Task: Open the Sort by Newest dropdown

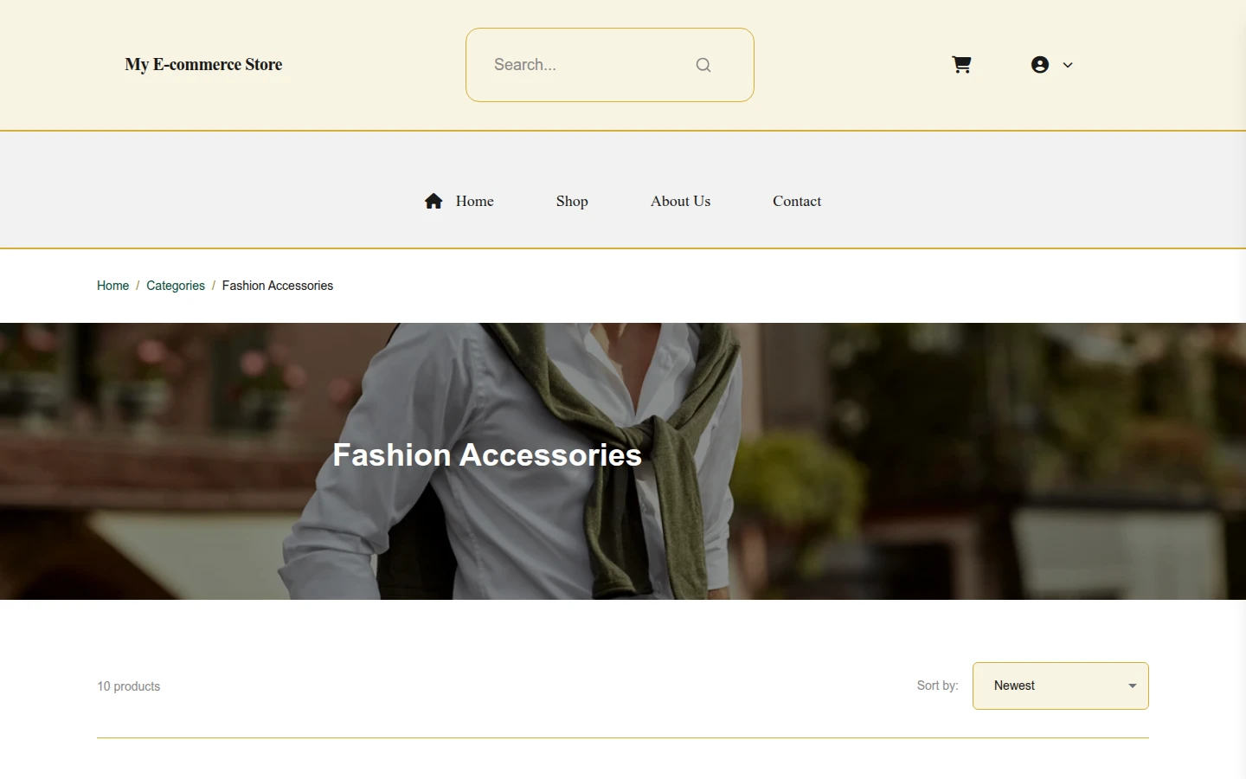Action: point(1061,686)
